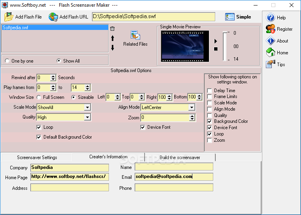Open Tips icon
Image resolution: width=301 pixels, height=215 pixels.
tap(271, 64)
